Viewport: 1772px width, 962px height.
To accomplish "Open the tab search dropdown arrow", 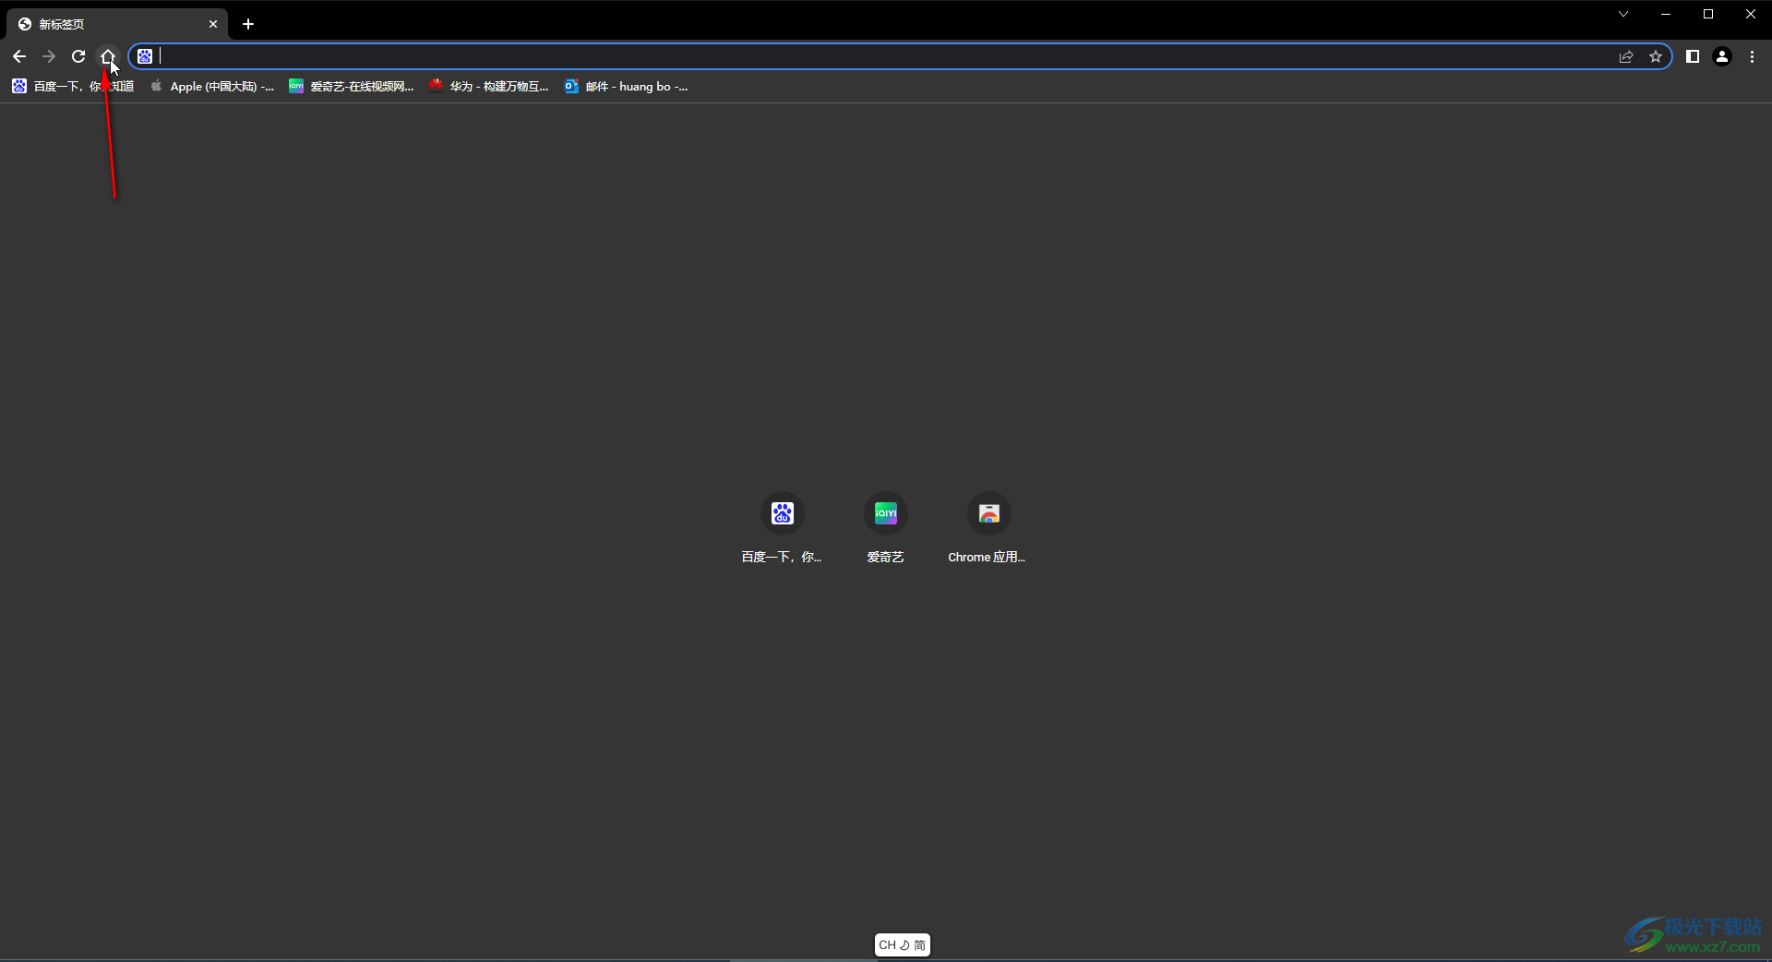I will pos(1623,14).
